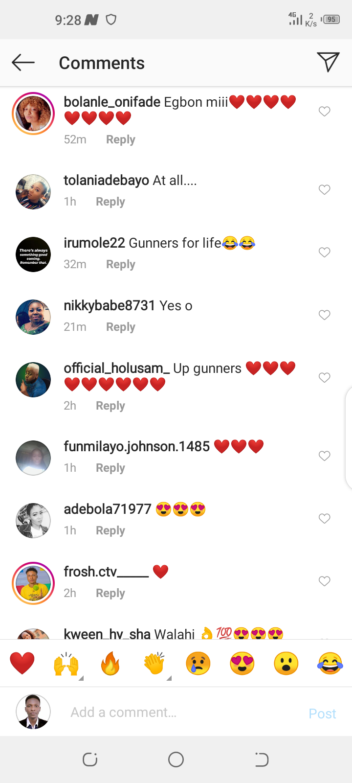
Task: Open official_holusam_ profile from username
Action: point(117,368)
